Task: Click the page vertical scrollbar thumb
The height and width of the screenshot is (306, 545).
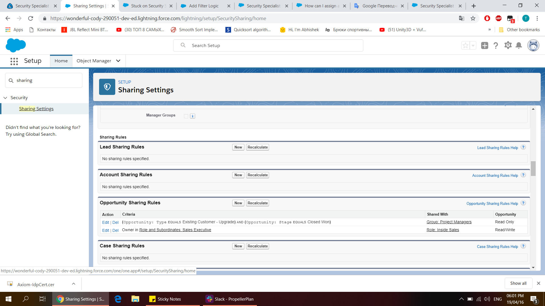Action: pyautogui.click(x=533, y=168)
